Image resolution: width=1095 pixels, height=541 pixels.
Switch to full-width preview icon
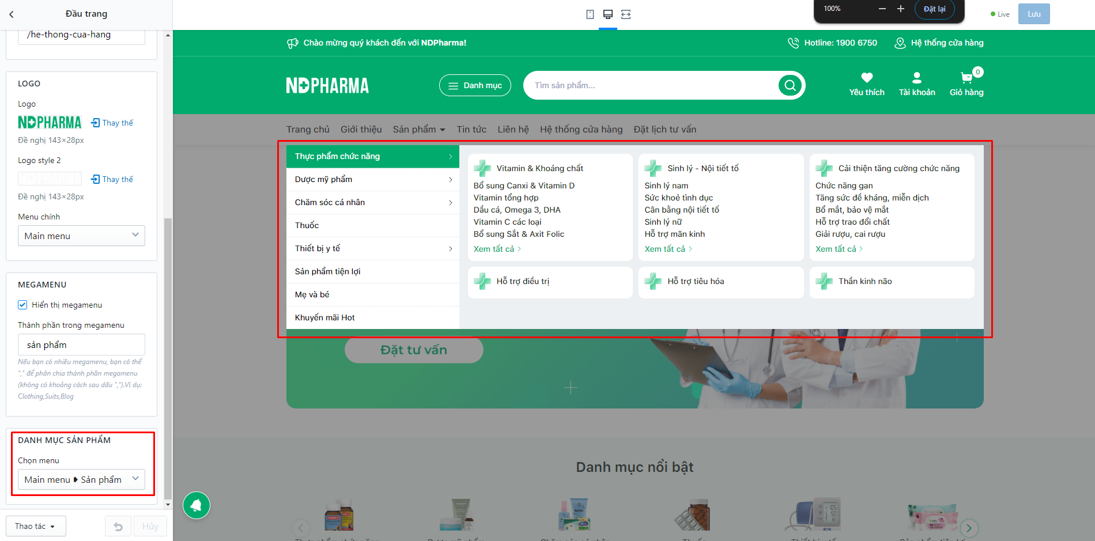coord(626,14)
